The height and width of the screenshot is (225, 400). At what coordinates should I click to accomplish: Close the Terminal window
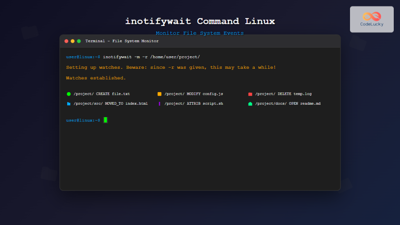point(66,41)
